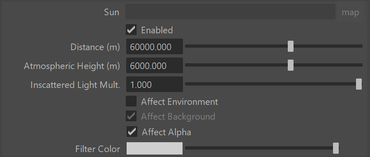Image resolution: width=370 pixels, height=157 pixels.
Task: Click the Filter Color slider handle
Action: (336, 148)
